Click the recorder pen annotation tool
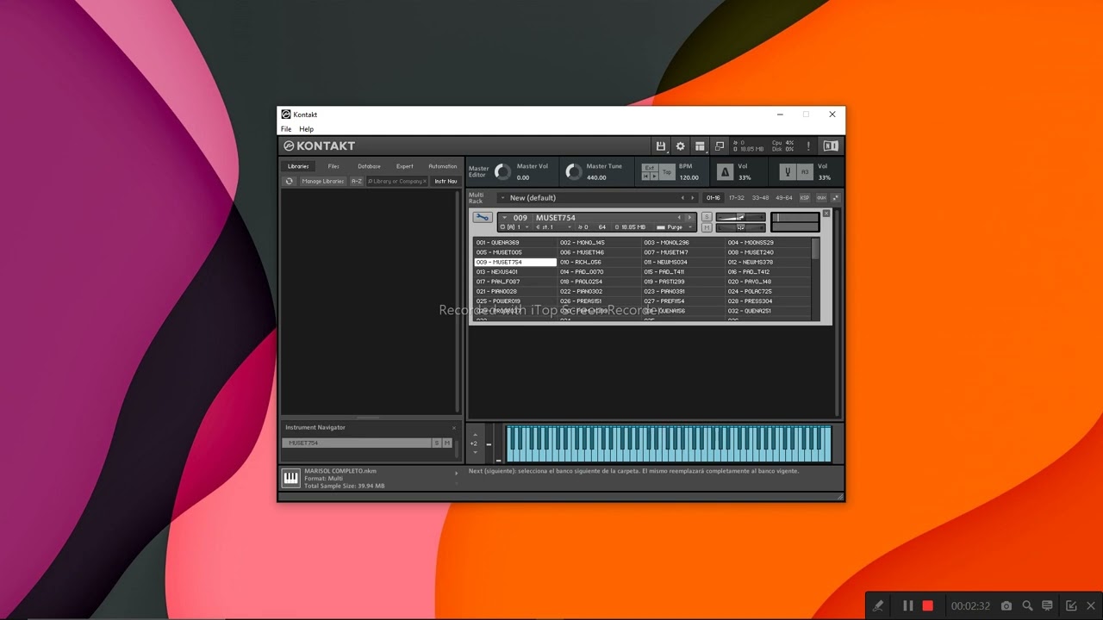1103x620 pixels. 878,606
